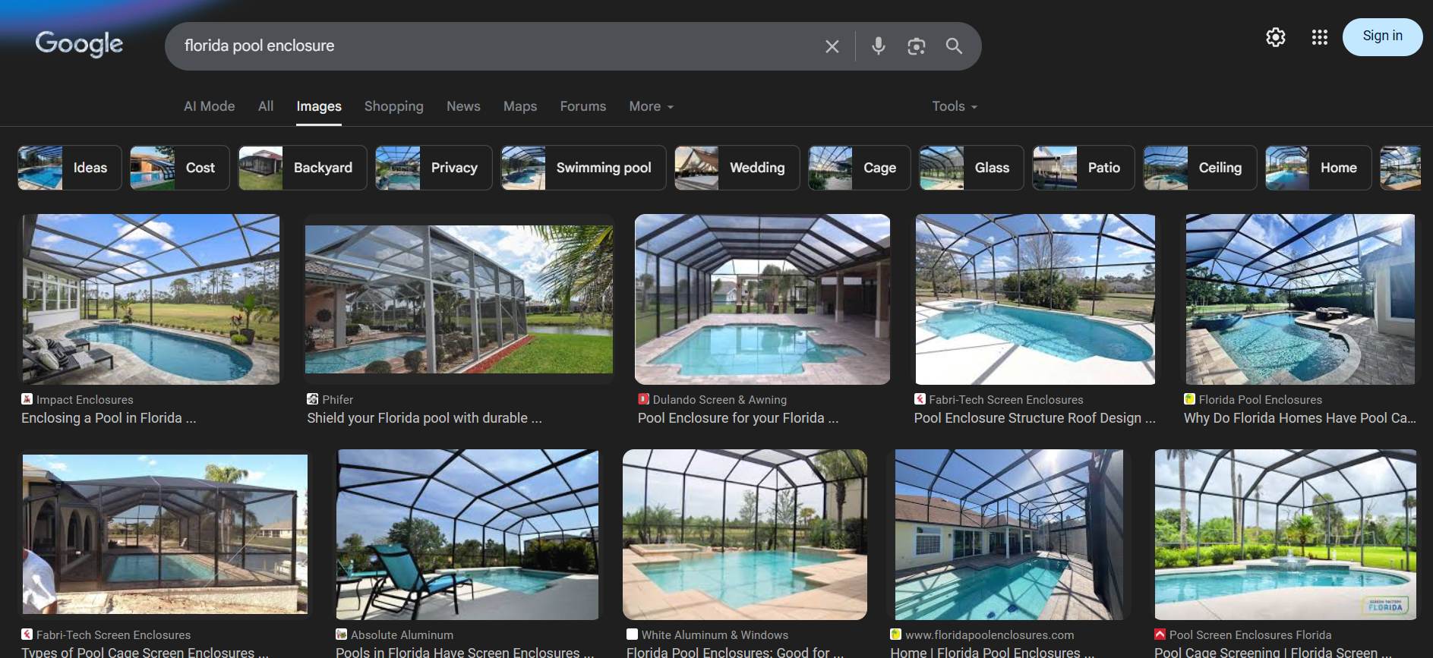Open the Dulando Screen & Awning image

point(762,299)
